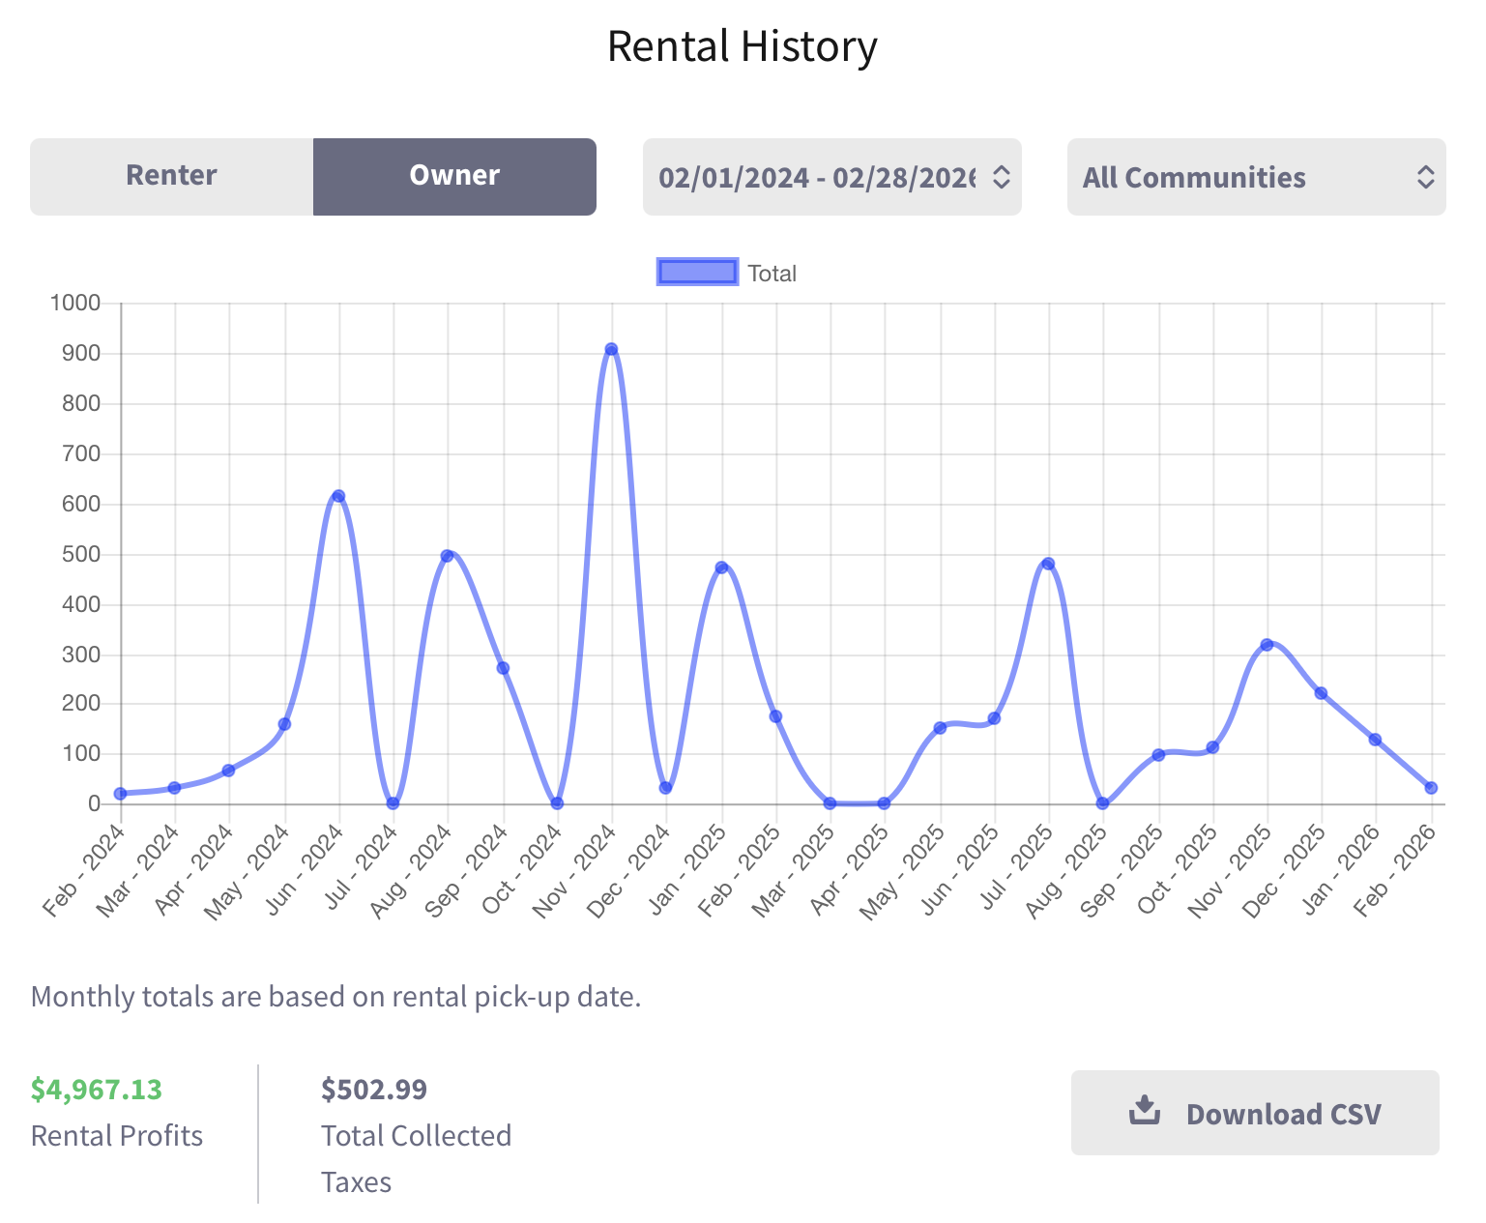Click the All Communities chevron icon
This screenshot has width=1486, height=1223.
(x=1425, y=177)
